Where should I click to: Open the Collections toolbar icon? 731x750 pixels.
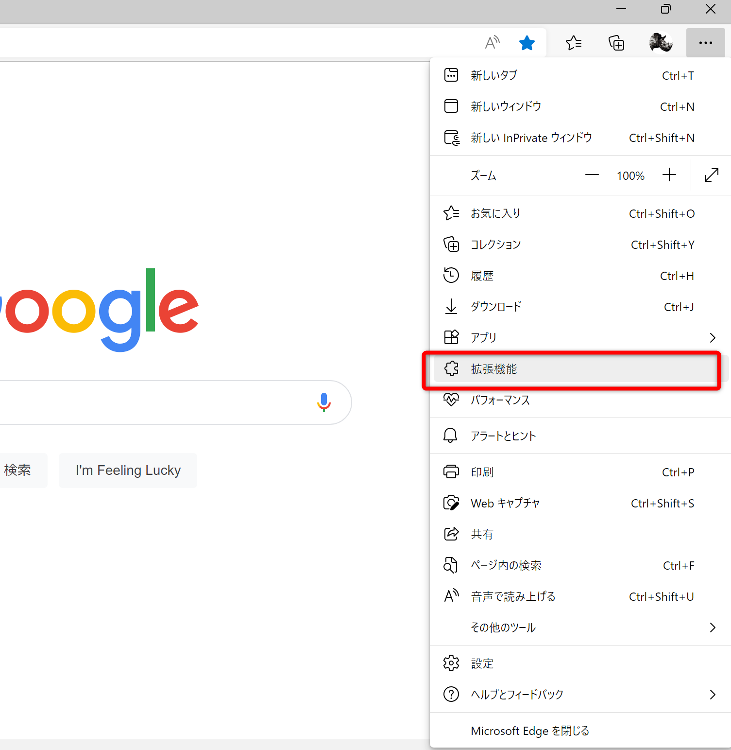click(x=616, y=43)
